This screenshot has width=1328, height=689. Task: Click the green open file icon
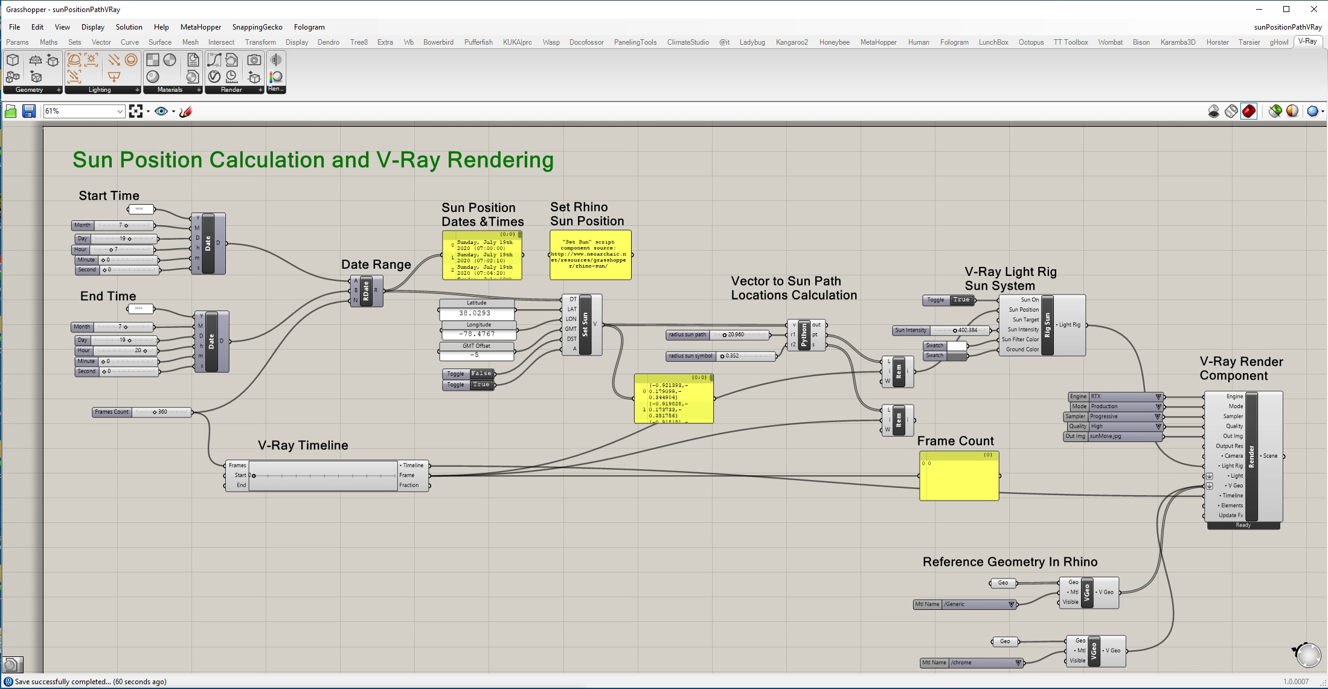(x=11, y=111)
